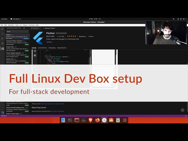The image size is (188, 141).
Task: Open the Debug menu
Action: (x=25, y=25)
